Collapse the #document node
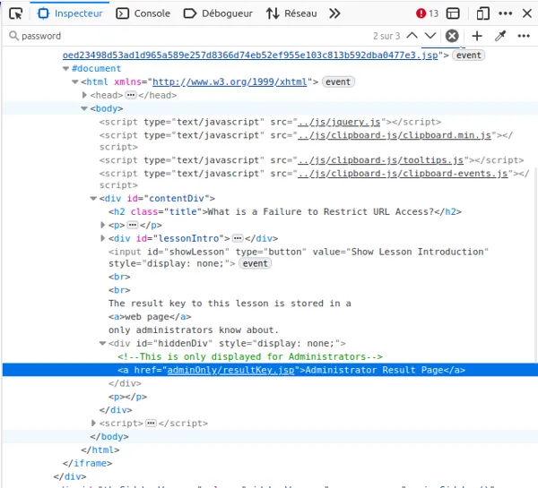 [x=65, y=69]
